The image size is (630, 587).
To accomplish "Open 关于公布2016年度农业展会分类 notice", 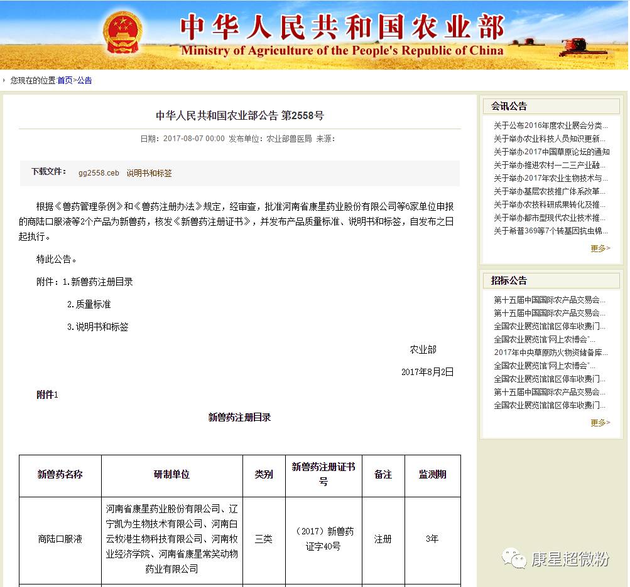I will [550, 125].
